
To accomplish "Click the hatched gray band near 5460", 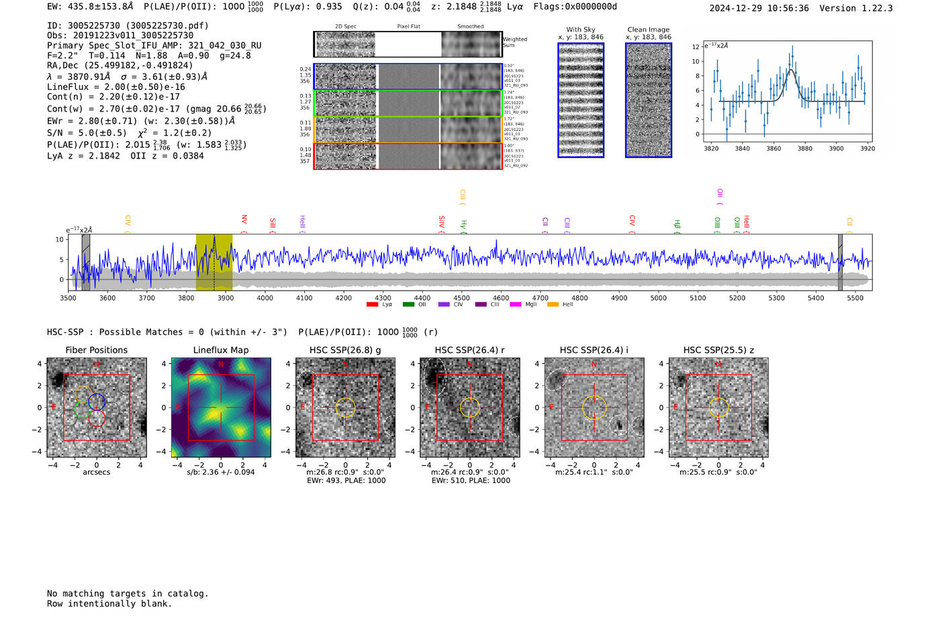I will (840, 263).
